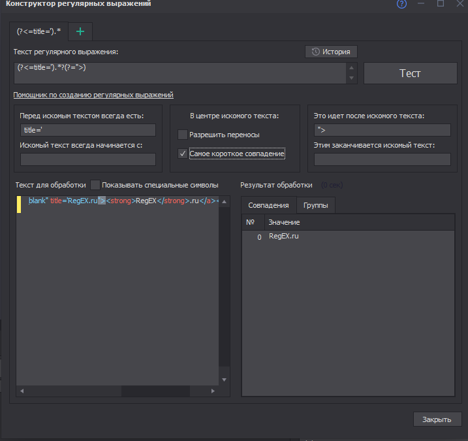
Task: Open the История history list
Action: (x=331, y=52)
